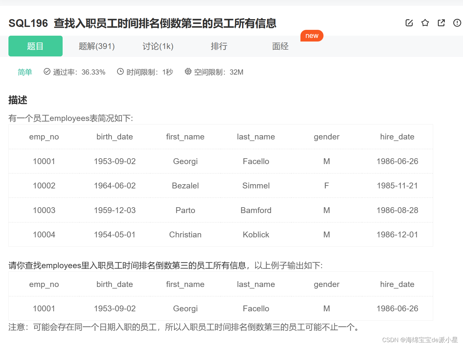The width and height of the screenshot is (463, 346).
Task: Click cell 10002 in employees table
Action: click(44, 186)
